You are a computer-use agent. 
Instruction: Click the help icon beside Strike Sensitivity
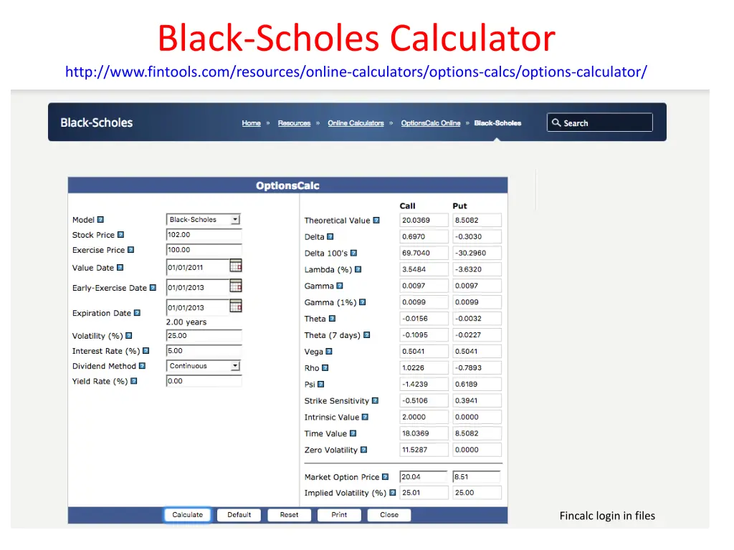(376, 401)
